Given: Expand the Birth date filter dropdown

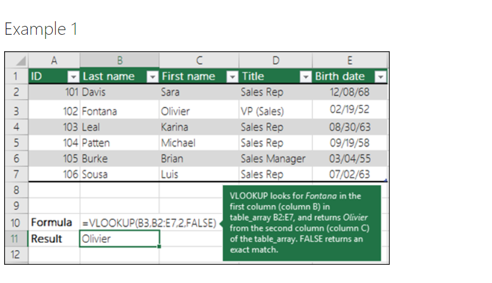Looking at the screenshot, I should click(381, 77).
